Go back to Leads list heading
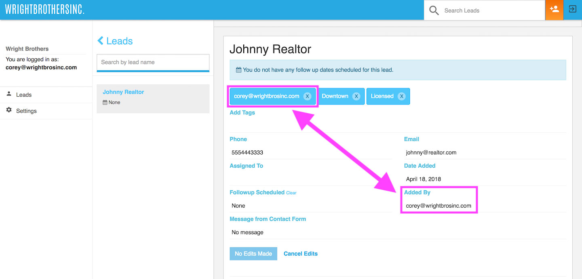This screenshot has width=582, height=279. point(119,41)
